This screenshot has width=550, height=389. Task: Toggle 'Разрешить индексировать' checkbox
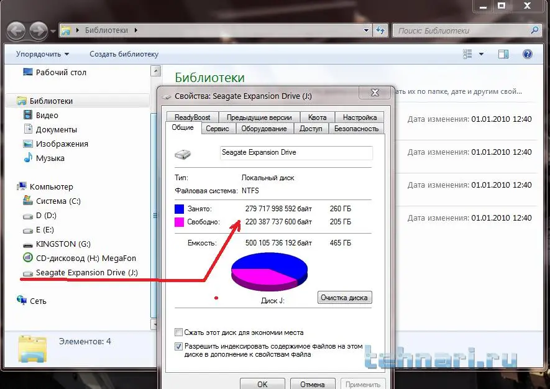(178, 346)
